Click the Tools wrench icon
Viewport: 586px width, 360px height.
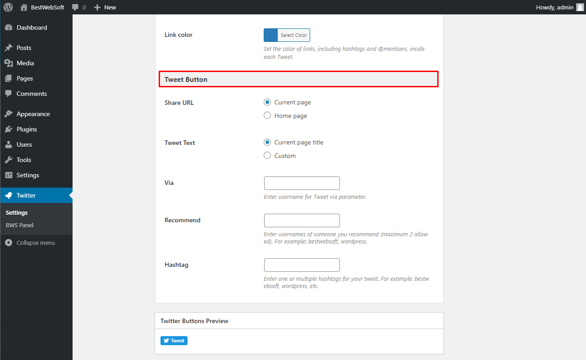click(9, 160)
